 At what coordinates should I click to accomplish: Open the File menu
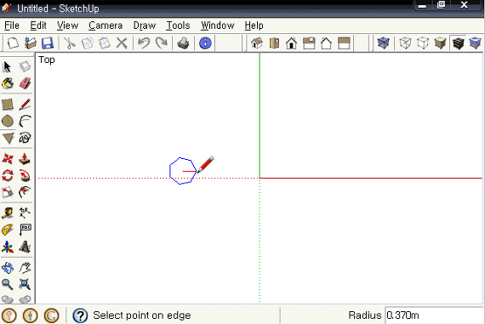(x=12, y=26)
